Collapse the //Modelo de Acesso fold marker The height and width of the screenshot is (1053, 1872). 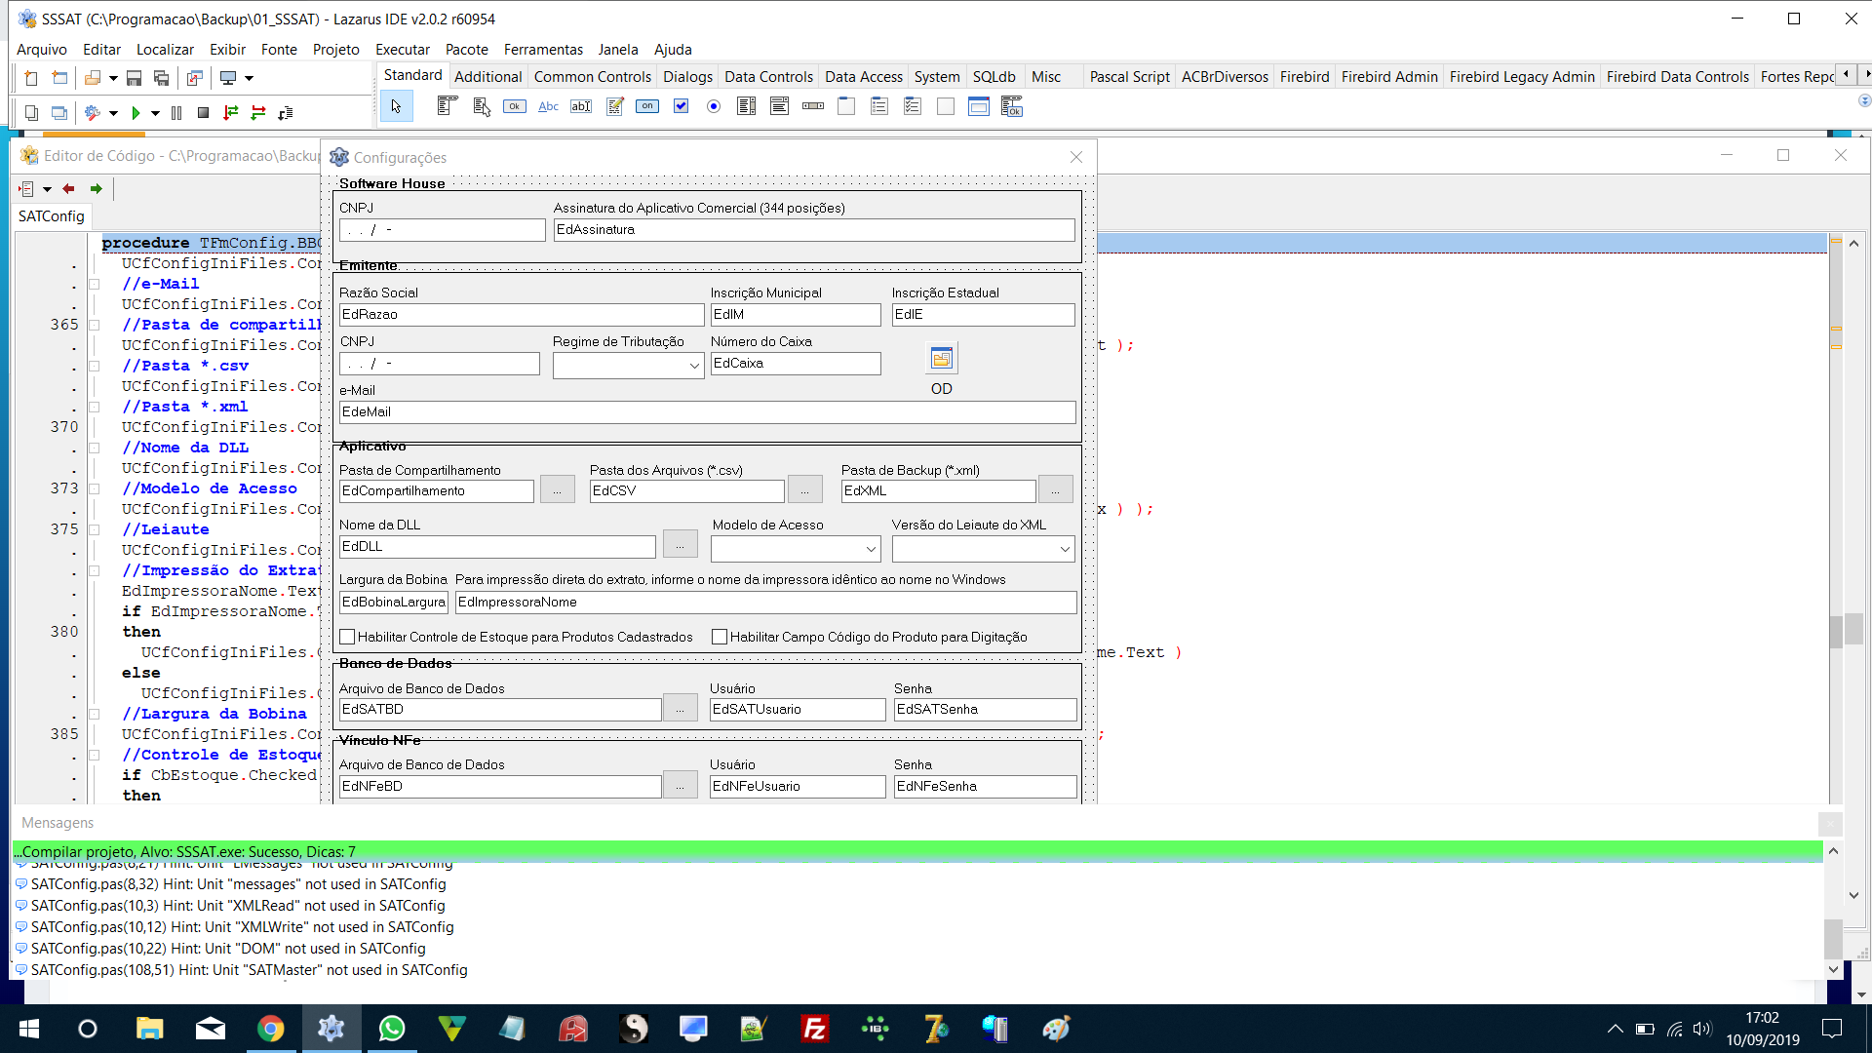point(95,488)
